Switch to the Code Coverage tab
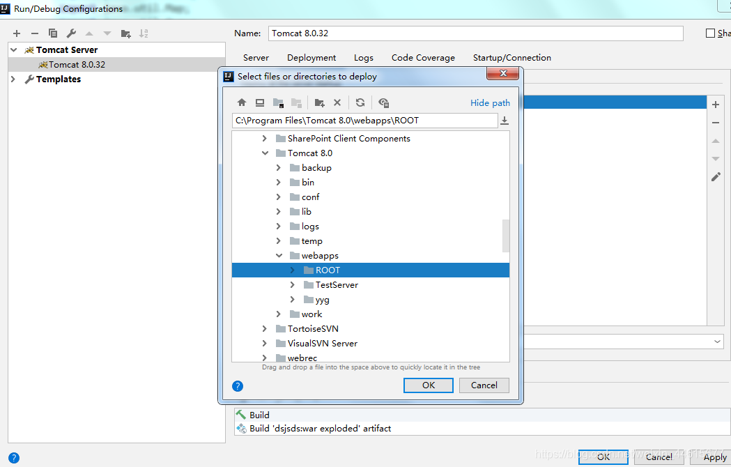The width and height of the screenshot is (731, 467). tap(423, 58)
